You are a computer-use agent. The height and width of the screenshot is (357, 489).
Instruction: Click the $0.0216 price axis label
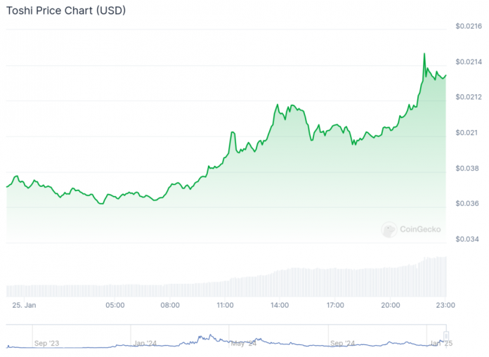pyautogui.click(x=469, y=27)
